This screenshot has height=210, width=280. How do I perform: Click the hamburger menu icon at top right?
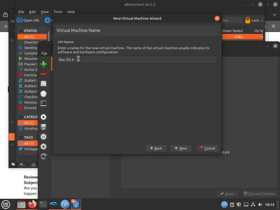(x=273, y=26)
